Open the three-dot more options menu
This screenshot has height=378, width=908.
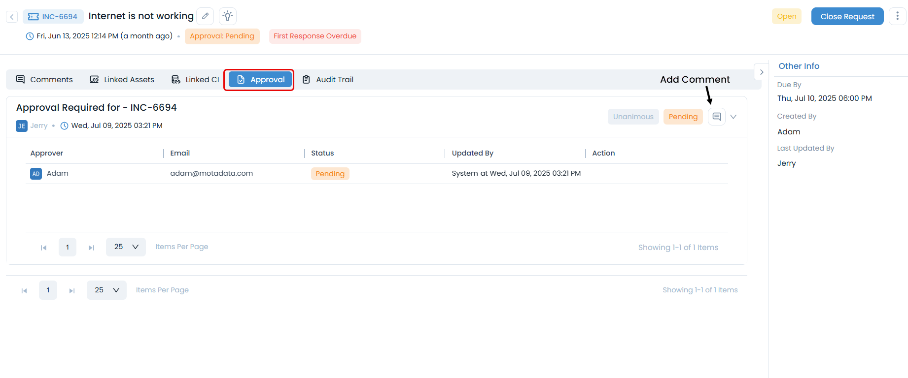(897, 16)
